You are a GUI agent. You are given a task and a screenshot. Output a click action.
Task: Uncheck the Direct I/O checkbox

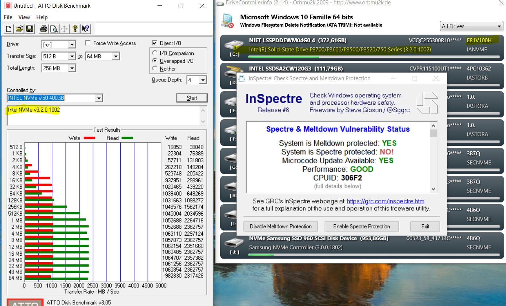pyautogui.click(x=154, y=43)
